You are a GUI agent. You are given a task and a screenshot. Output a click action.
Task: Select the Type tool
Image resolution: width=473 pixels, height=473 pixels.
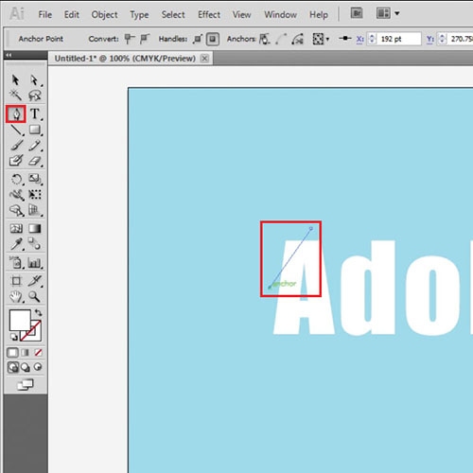tap(35, 114)
